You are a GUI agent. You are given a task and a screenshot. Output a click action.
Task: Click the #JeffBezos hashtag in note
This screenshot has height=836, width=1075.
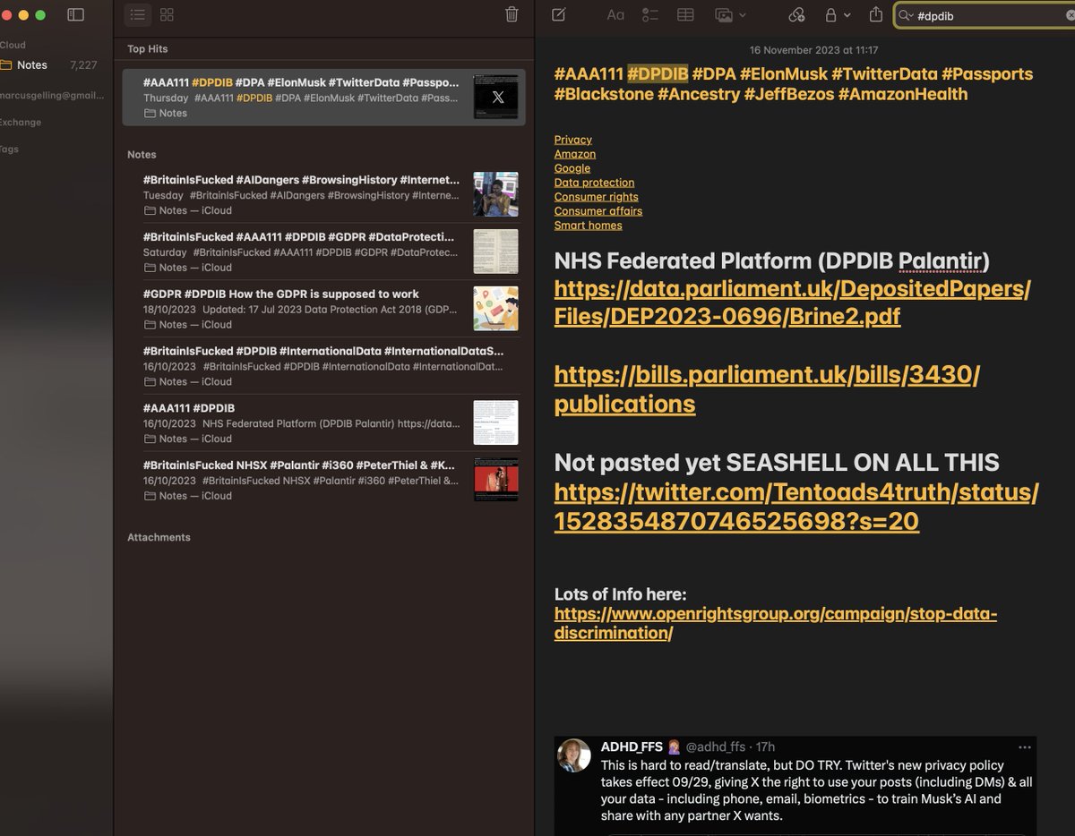click(789, 94)
